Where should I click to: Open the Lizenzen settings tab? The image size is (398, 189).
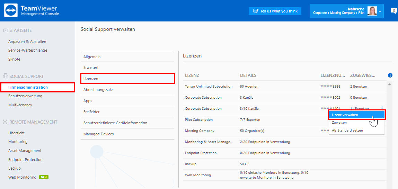pos(127,78)
